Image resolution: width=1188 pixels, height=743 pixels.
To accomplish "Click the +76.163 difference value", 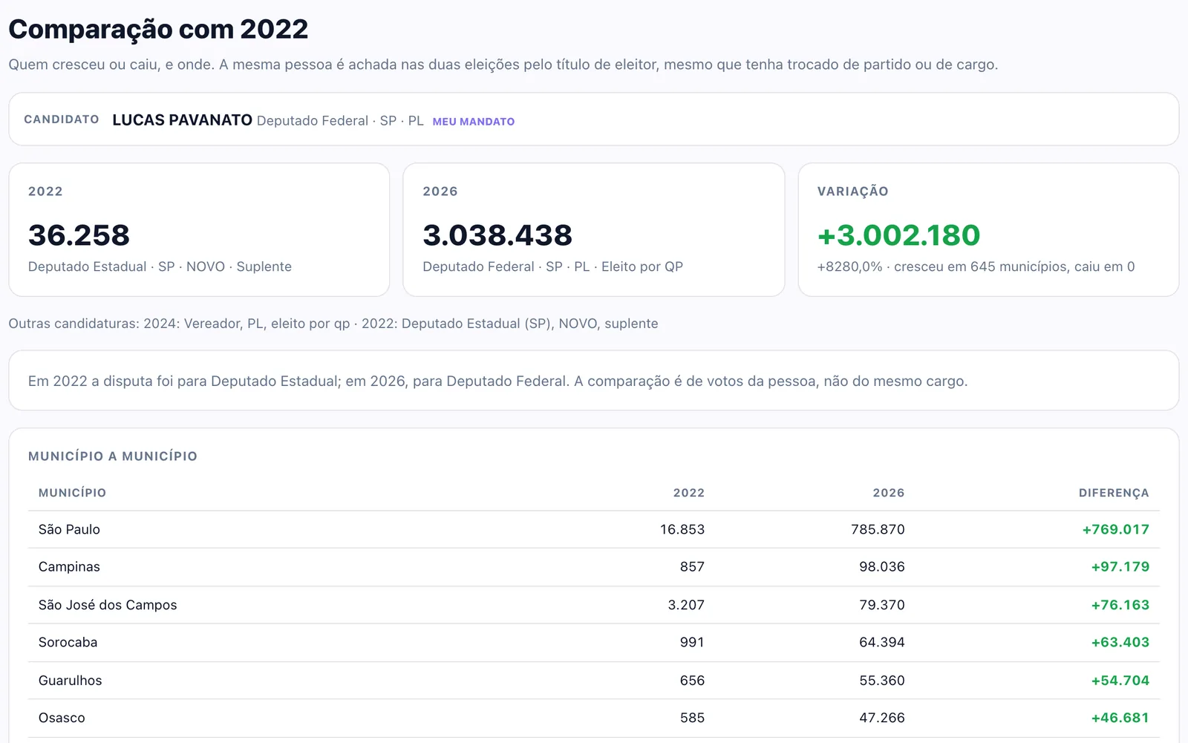I will 1120,605.
